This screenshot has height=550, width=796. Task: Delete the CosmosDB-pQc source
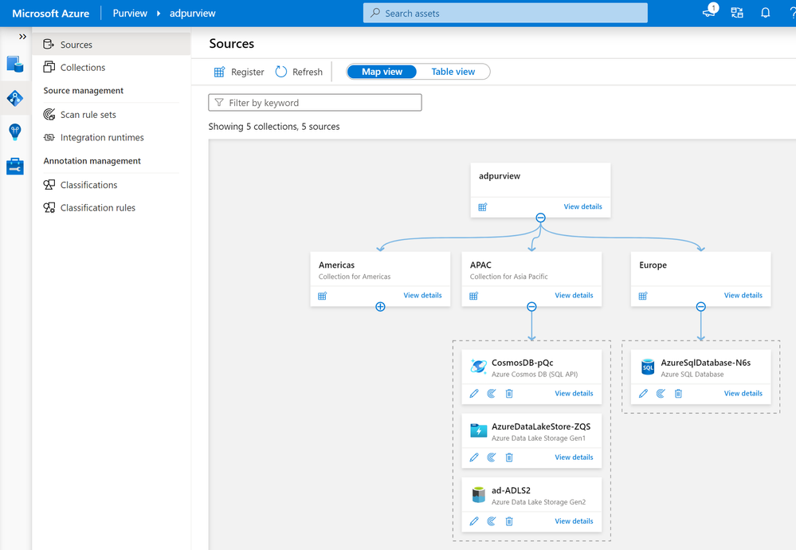click(x=509, y=394)
